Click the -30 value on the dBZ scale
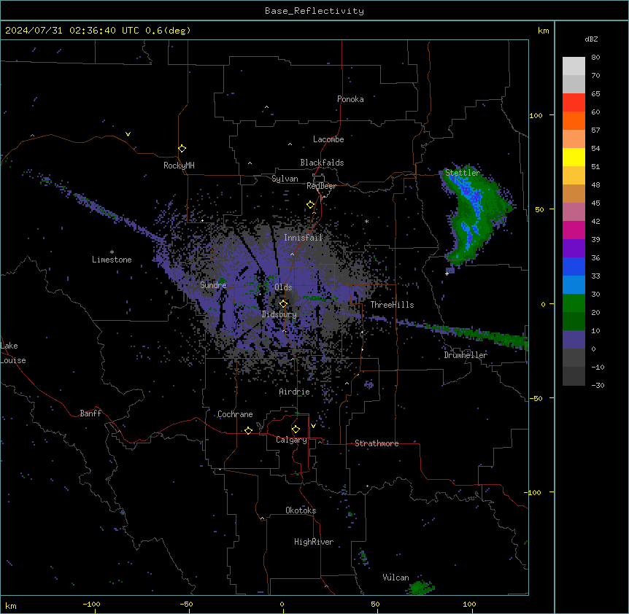Screen dimensions: 629x614 coord(598,386)
